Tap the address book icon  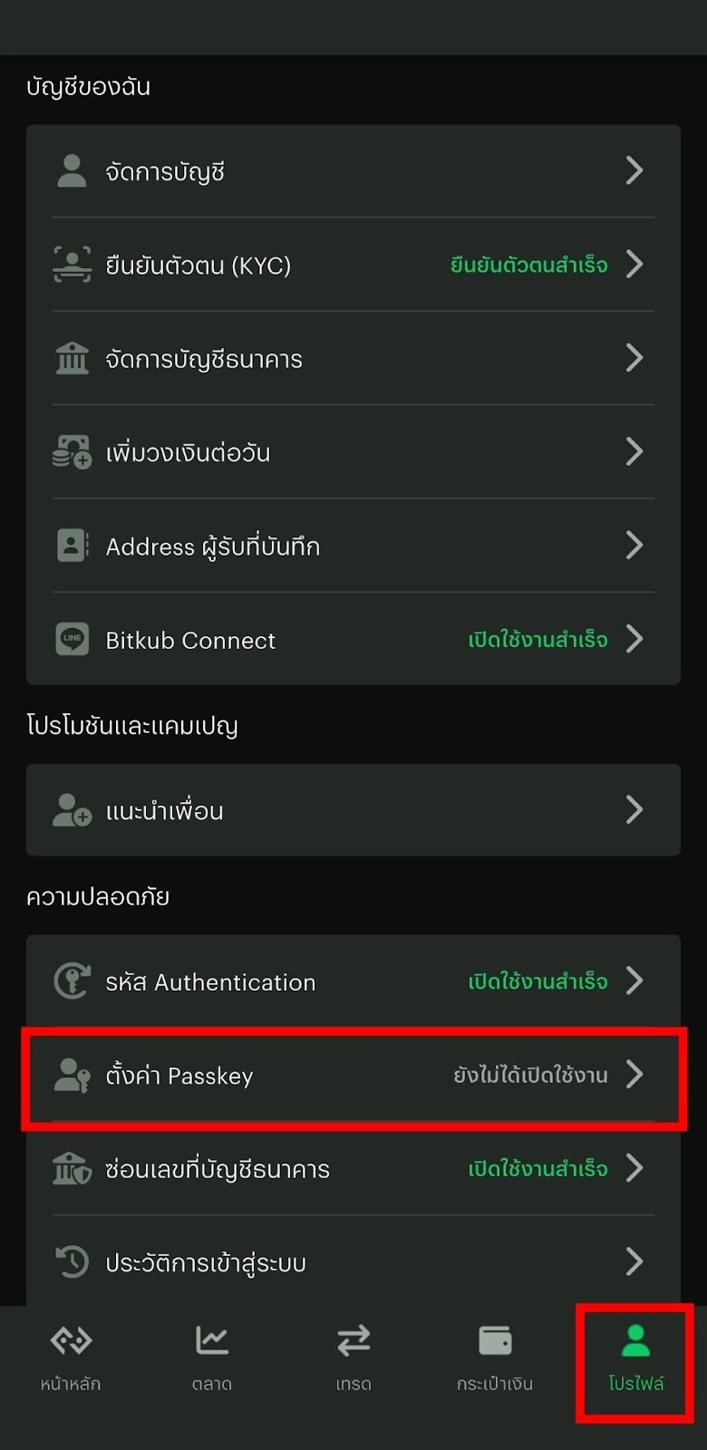tap(73, 546)
